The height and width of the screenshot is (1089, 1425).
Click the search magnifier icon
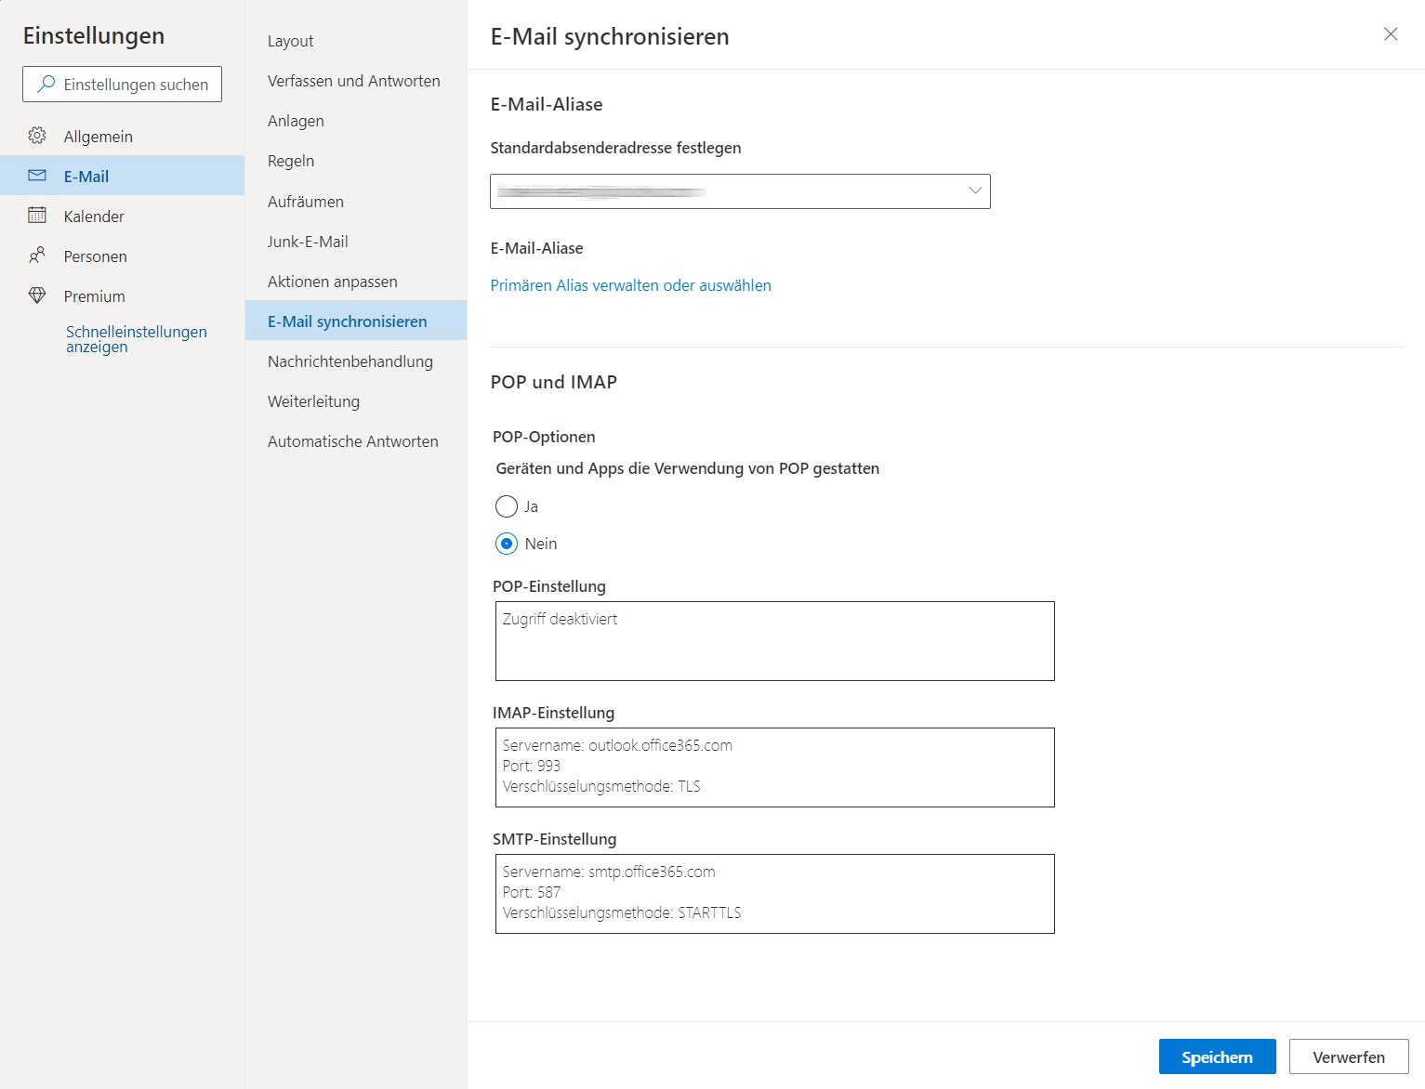[46, 84]
